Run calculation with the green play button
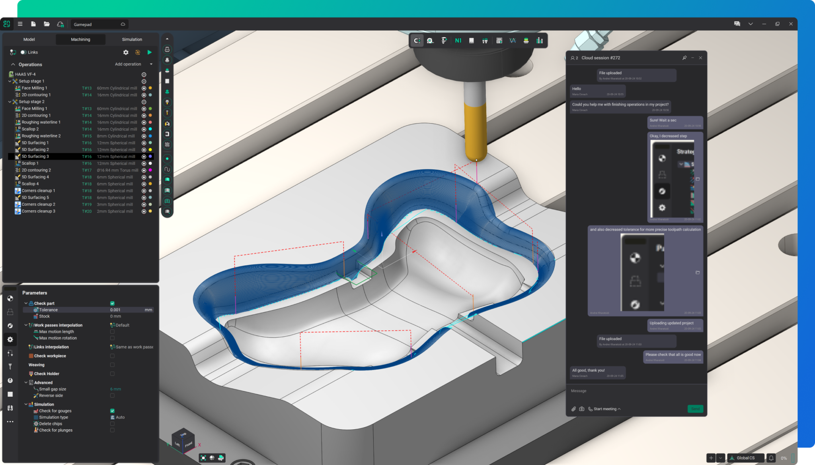815x465 pixels. (x=150, y=52)
